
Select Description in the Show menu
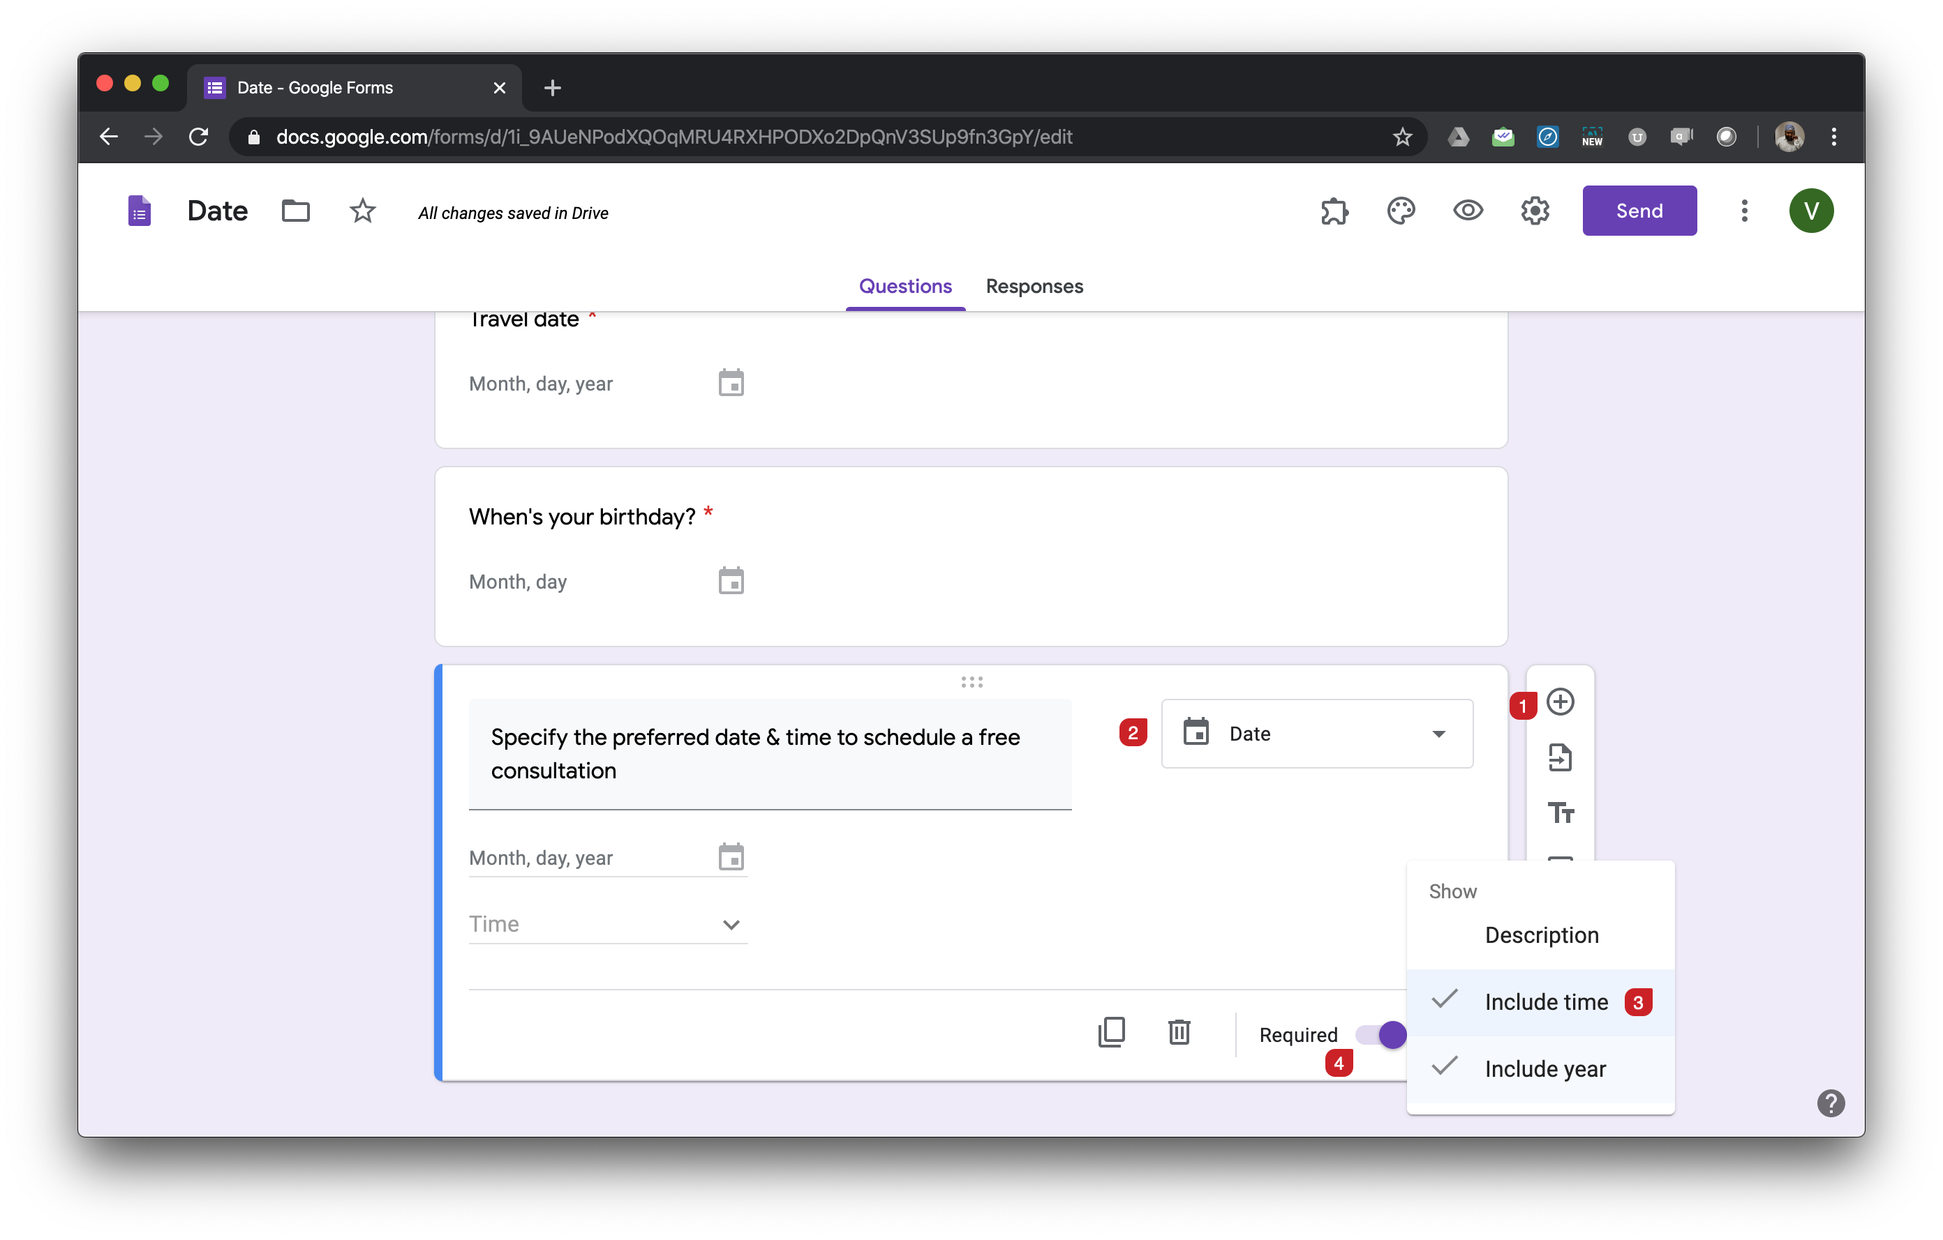pyautogui.click(x=1541, y=935)
